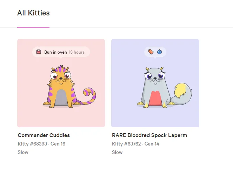The width and height of the screenshot is (233, 176).
Task: Click the 13 hours timer text
Action: click(76, 52)
